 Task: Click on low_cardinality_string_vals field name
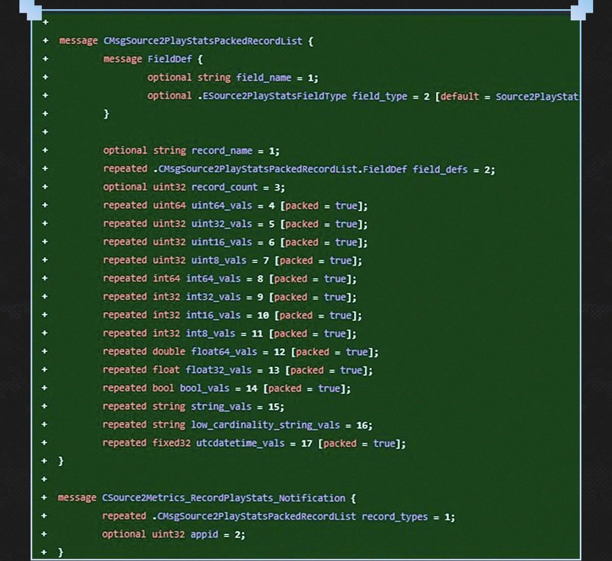coord(265,425)
